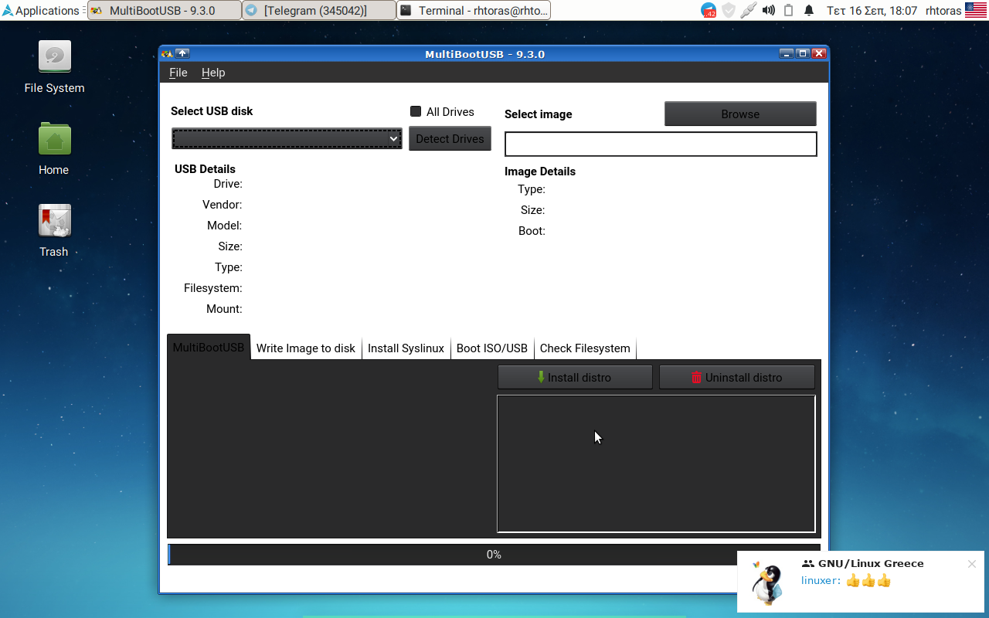989x618 pixels.
Task: Enable the All Drives checkbox
Action: [416, 111]
